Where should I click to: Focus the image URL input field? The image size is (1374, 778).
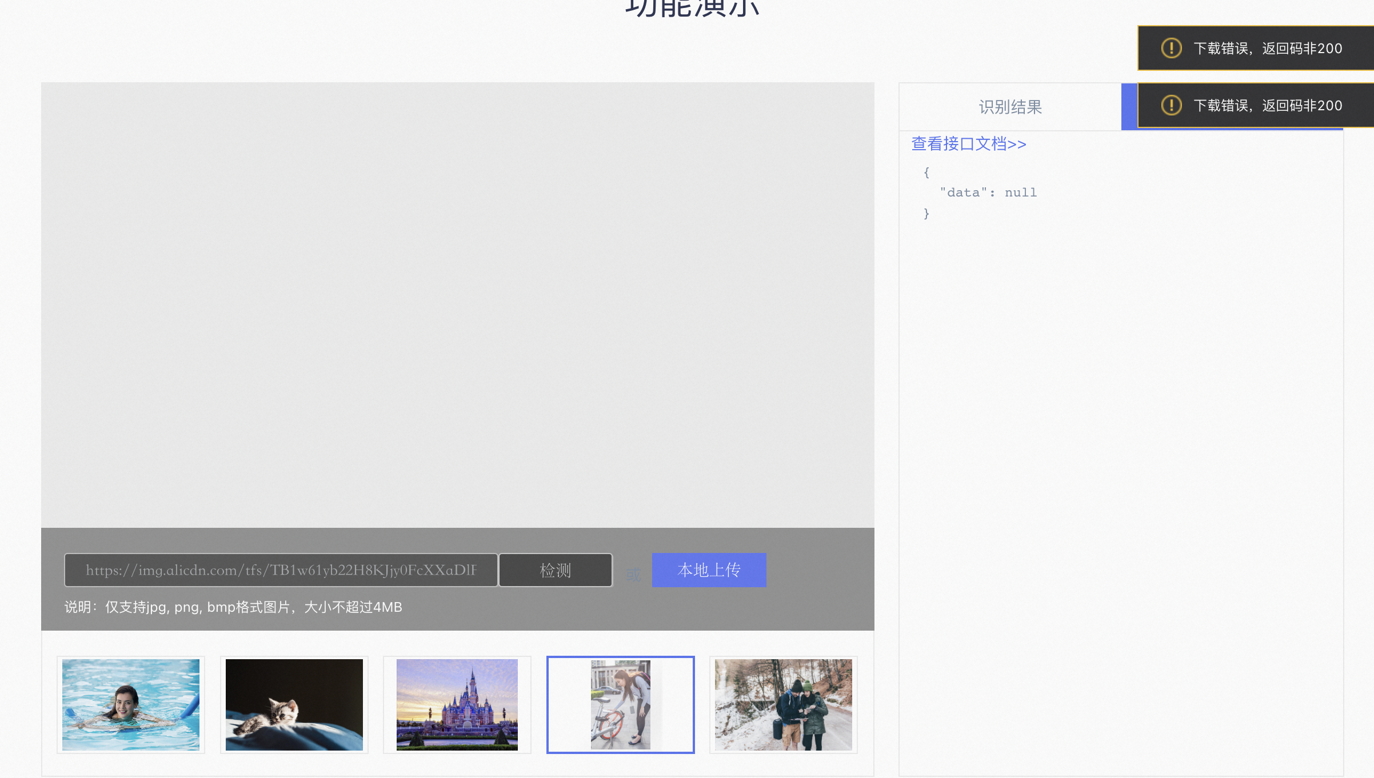coord(281,570)
